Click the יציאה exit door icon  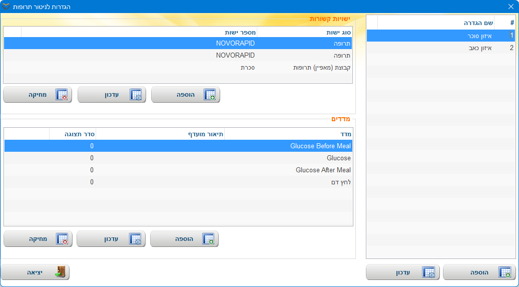coord(60,272)
